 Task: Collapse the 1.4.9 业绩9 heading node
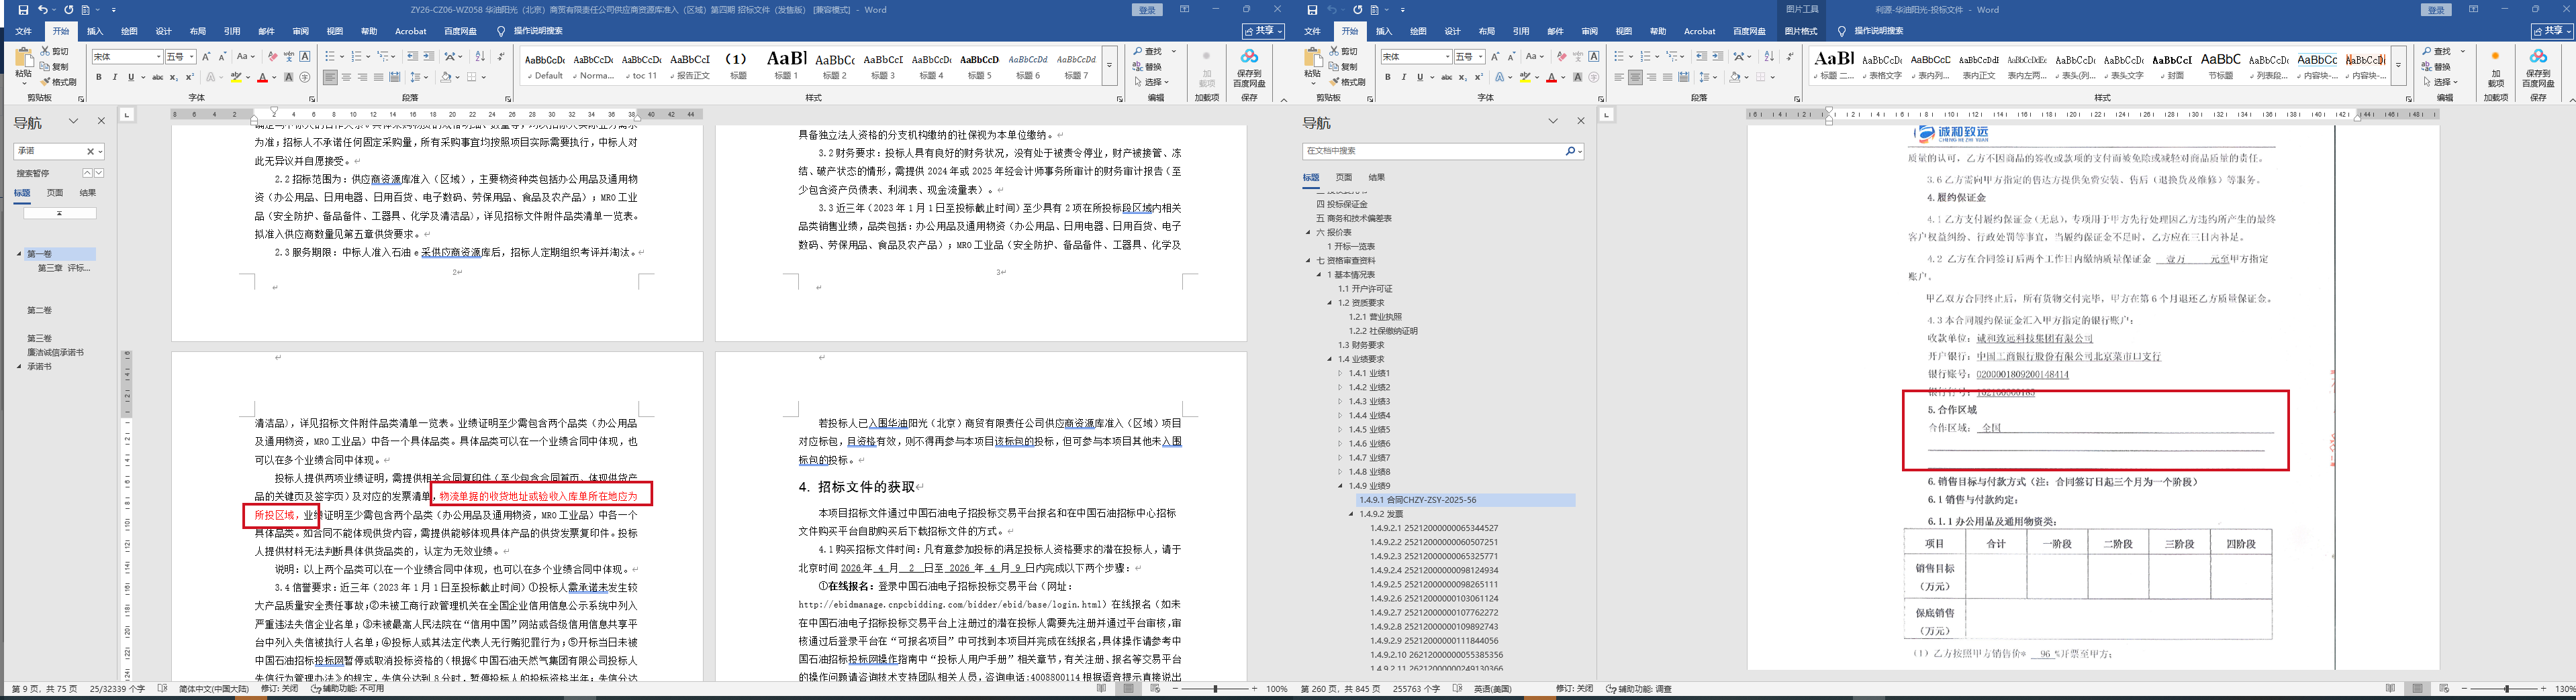(x=1340, y=486)
